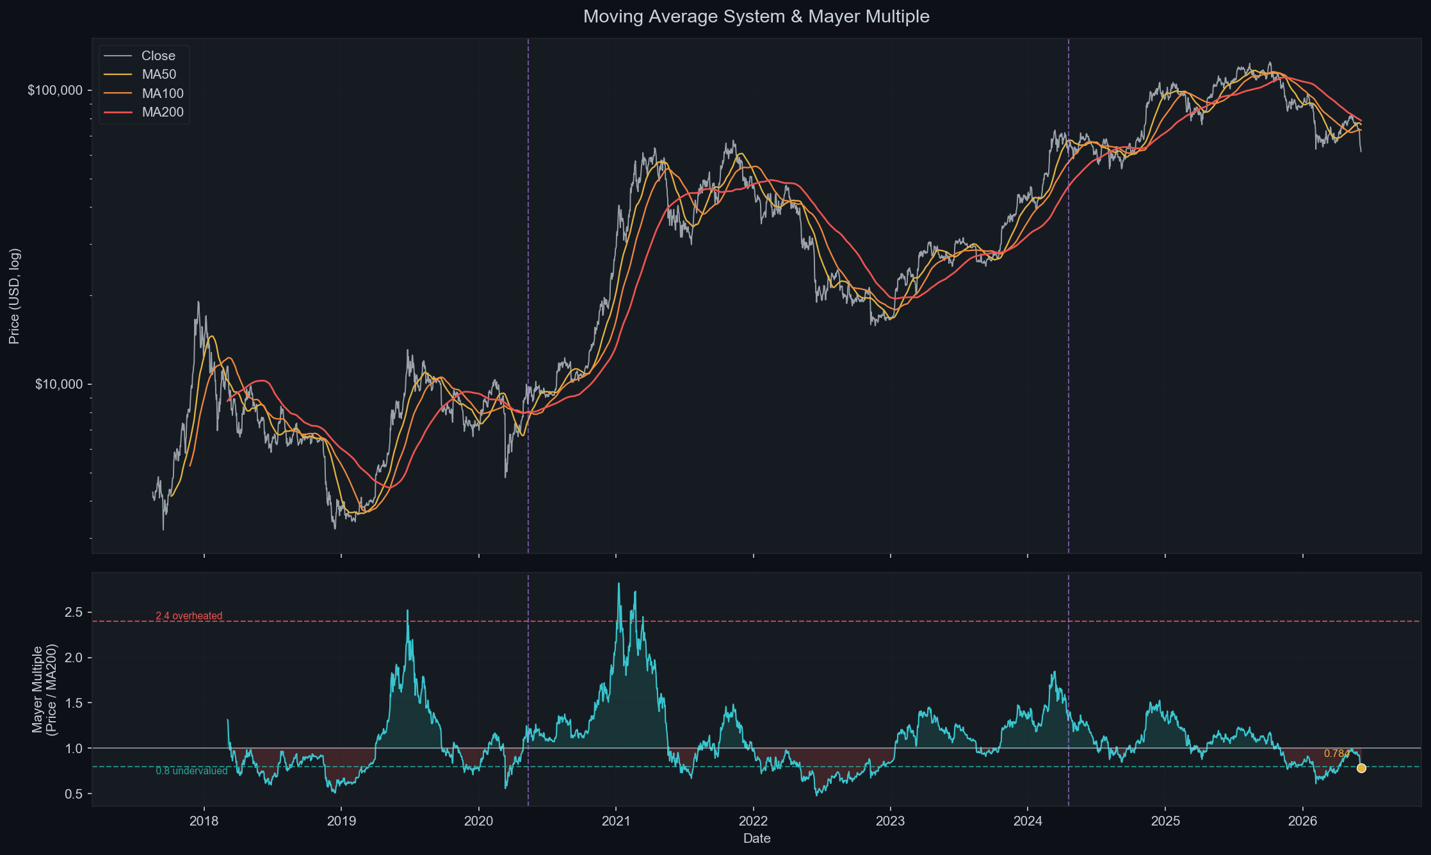This screenshot has height=855, width=1431.
Task: Click the '2018' x-axis label
Action: click(204, 822)
